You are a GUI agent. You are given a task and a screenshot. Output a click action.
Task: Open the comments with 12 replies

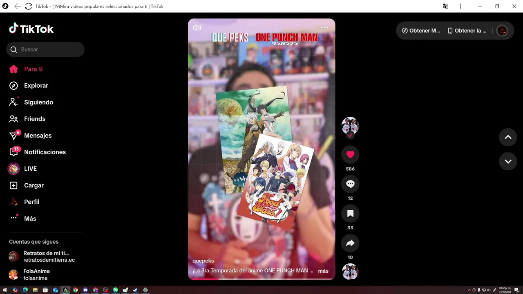click(350, 184)
